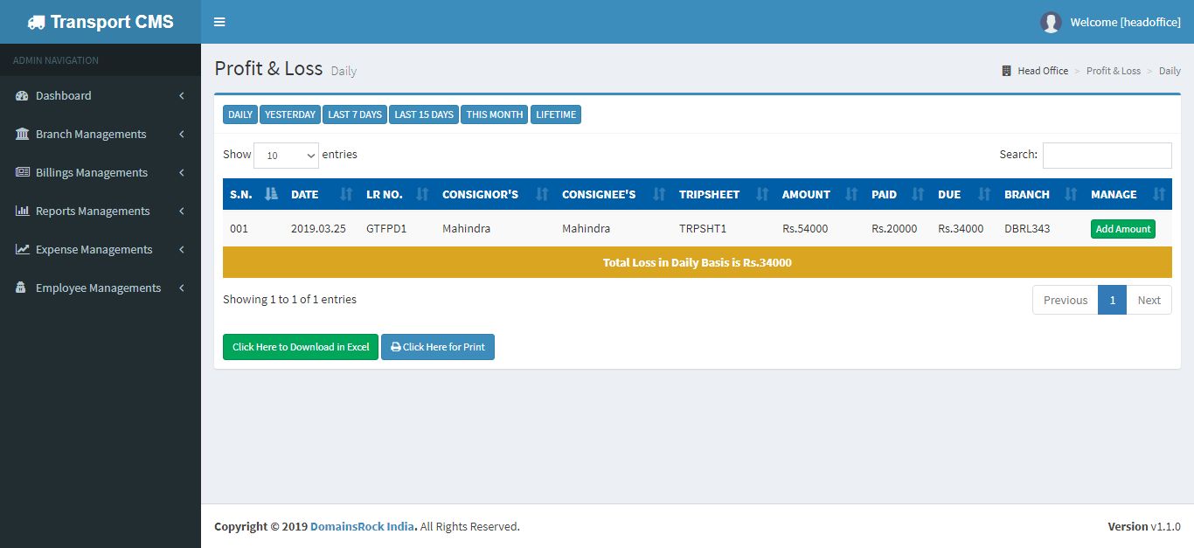This screenshot has height=548, width=1194.
Task: Sort the table by the MANAGE column arrows
Action: [1158, 194]
